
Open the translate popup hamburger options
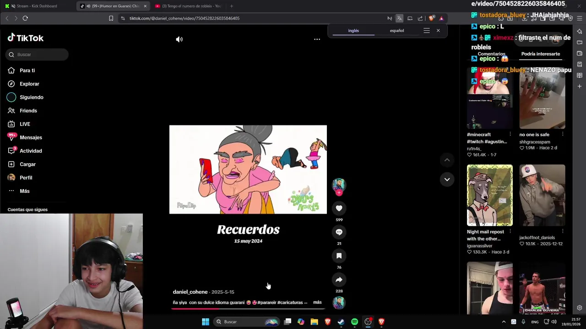coord(427,31)
